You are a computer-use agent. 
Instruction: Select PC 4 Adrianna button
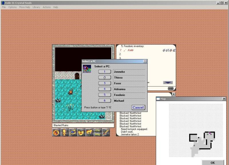pyautogui.click(x=105, y=89)
